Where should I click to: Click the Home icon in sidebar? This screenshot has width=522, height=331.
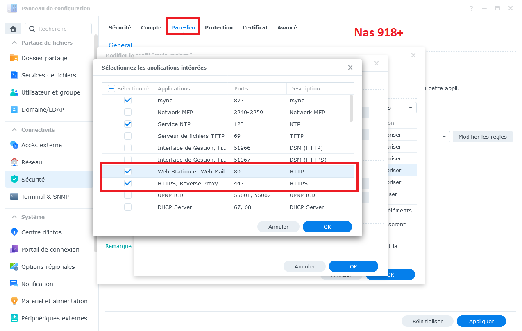click(x=13, y=29)
